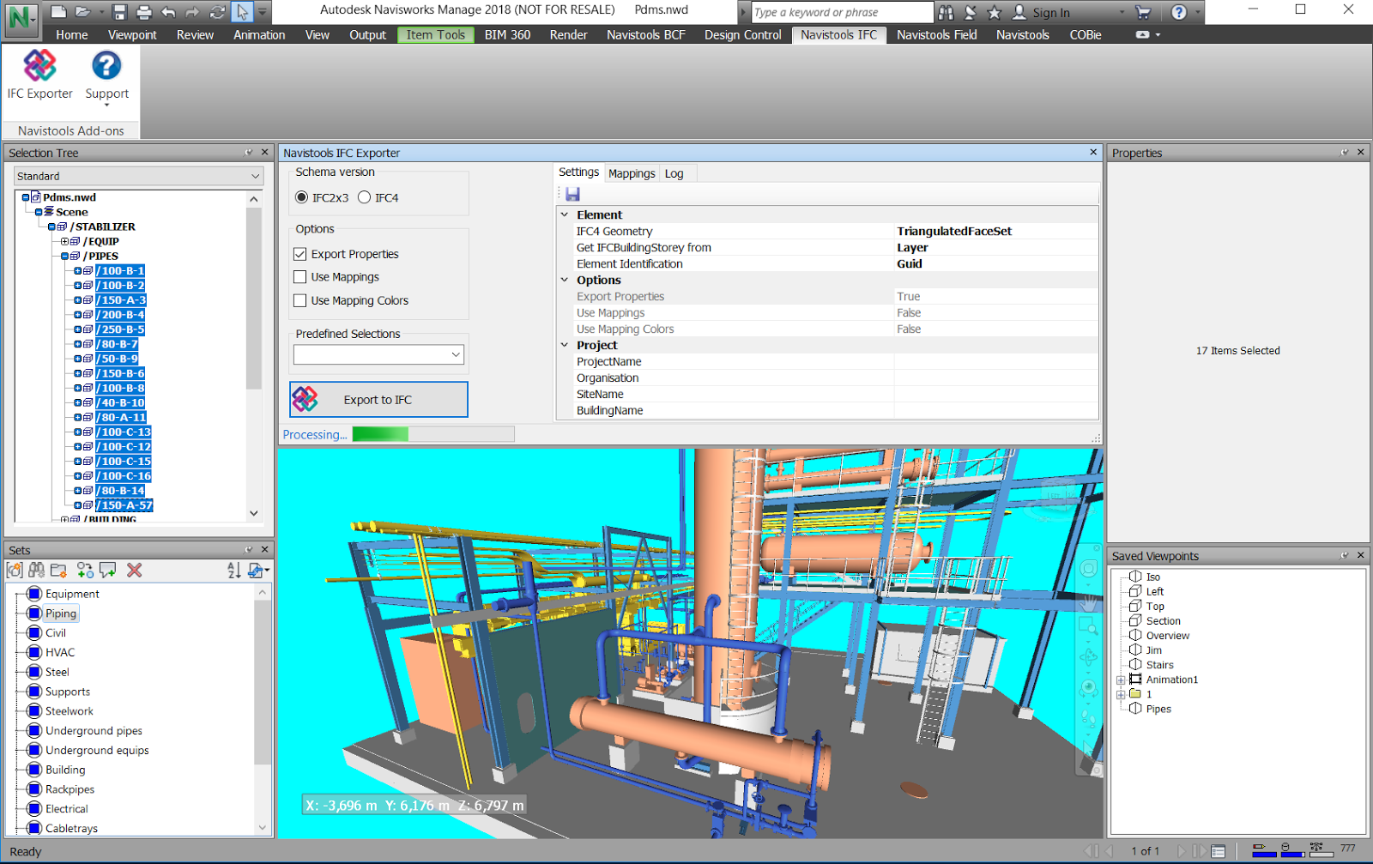Activate the Select cursor tool in quick access
This screenshot has height=864, width=1373.
click(x=242, y=12)
